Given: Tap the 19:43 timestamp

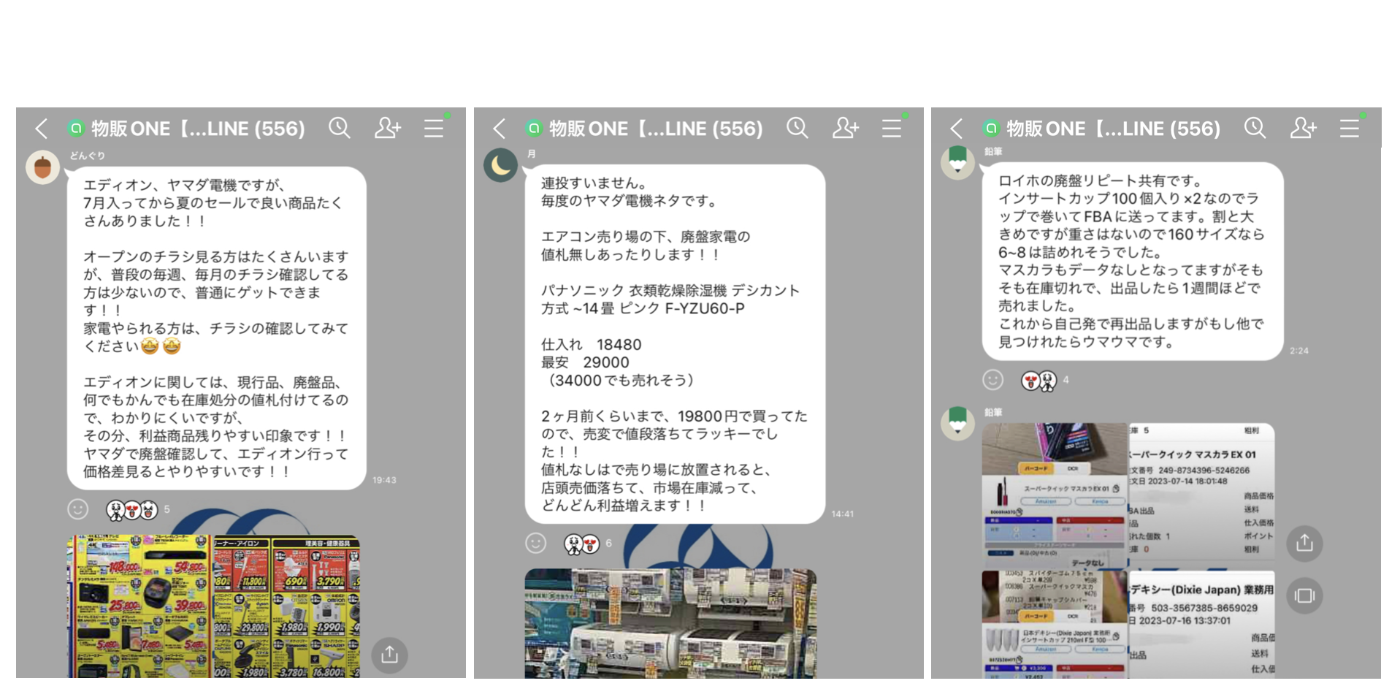Looking at the screenshot, I should click(384, 480).
